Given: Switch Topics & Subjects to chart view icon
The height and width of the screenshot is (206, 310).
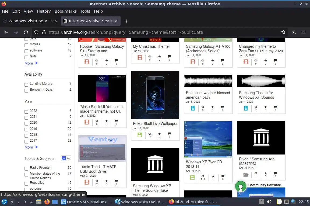Looking at the screenshot, I should 64,158.
